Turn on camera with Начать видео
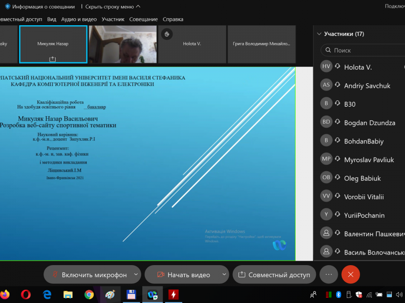 pyautogui.click(x=182, y=275)
